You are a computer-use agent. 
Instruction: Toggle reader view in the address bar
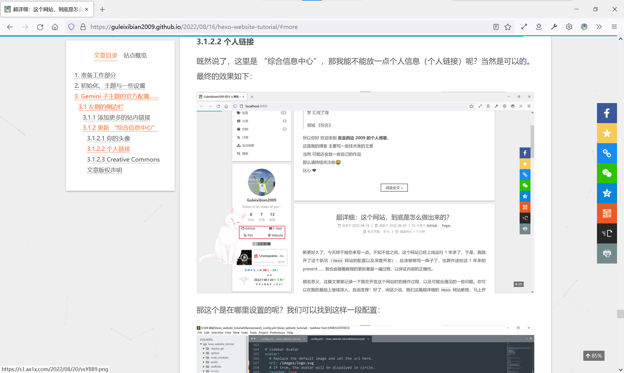[x=496, y=27]
